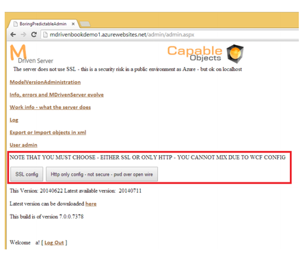This screenshot has width=305, height=259.
Task: Click Http only config button
Action: click(x=102, y=174)
